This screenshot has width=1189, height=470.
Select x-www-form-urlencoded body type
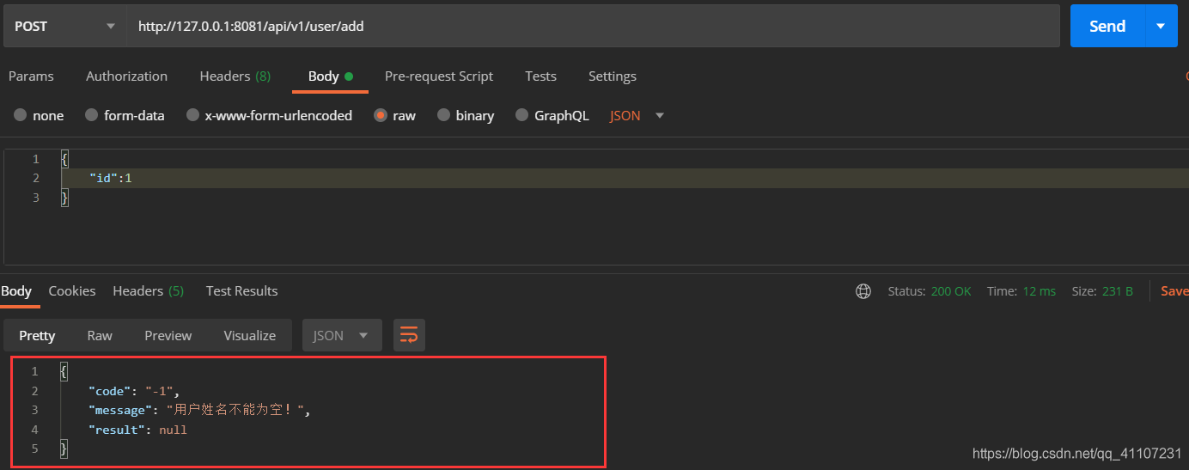(x=193, y=116)
